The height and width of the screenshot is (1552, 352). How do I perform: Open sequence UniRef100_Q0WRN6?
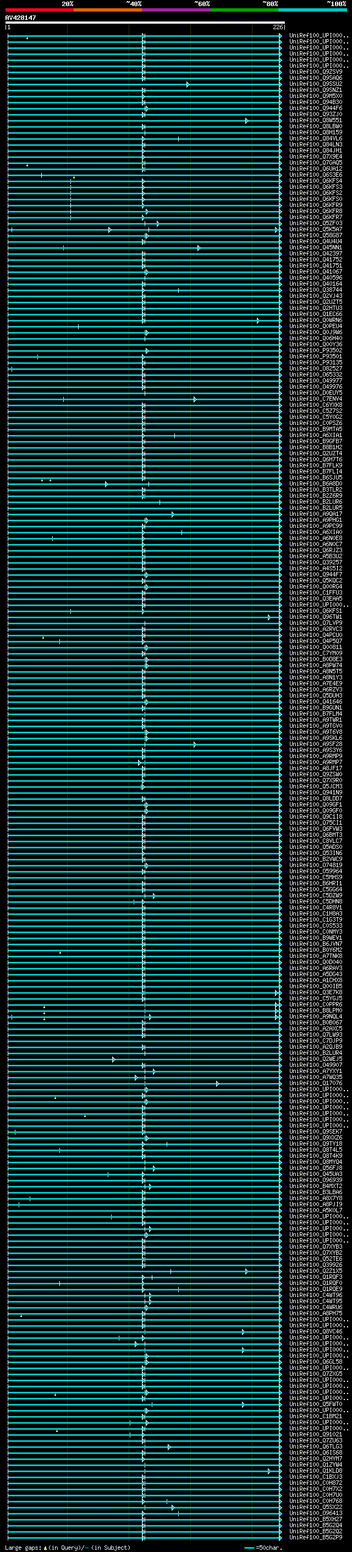[x=316, y=320]
